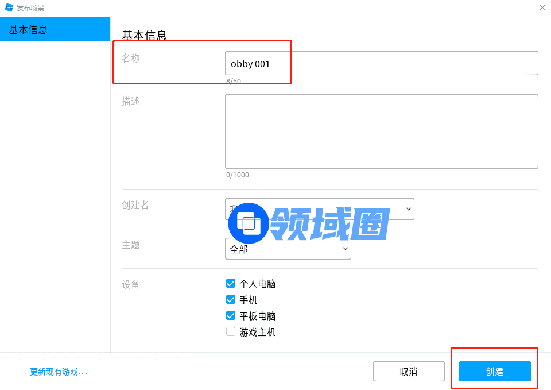
Task: Click the 设备 section label
Action: point(131,284)
